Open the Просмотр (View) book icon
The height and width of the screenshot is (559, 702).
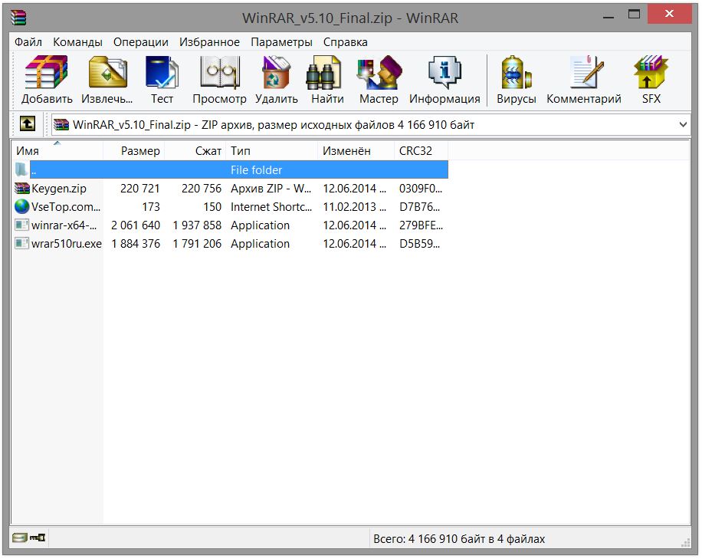pos(219,72)
